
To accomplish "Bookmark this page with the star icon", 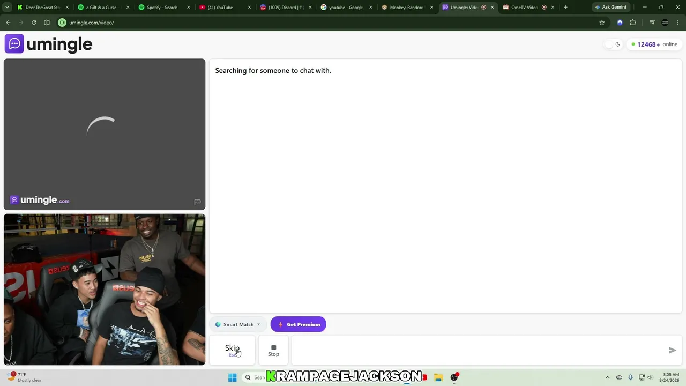I will [602, 23].
